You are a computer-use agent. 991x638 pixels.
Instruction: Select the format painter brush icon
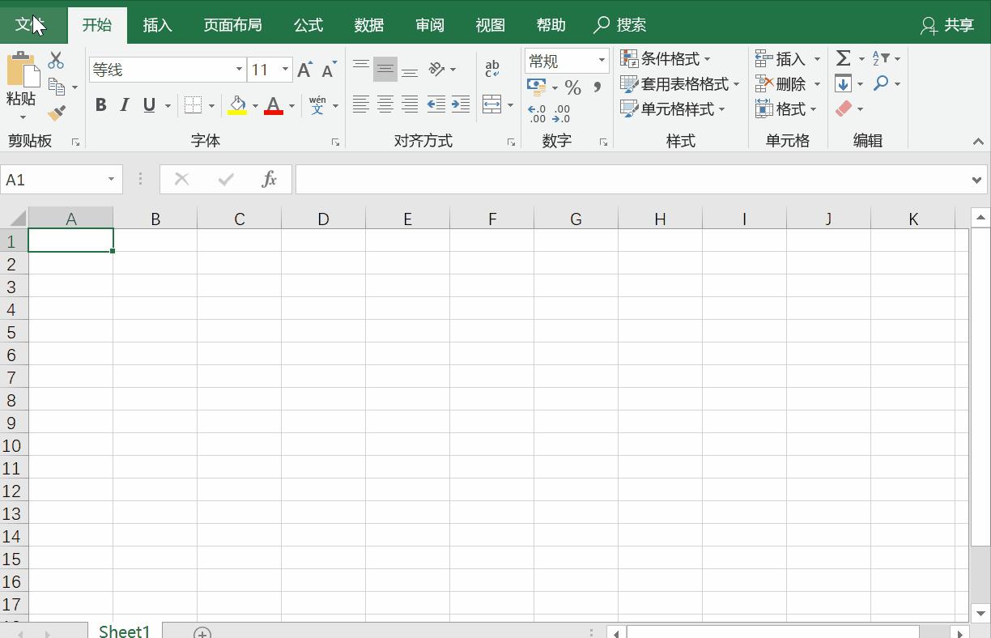coord(56,113)
